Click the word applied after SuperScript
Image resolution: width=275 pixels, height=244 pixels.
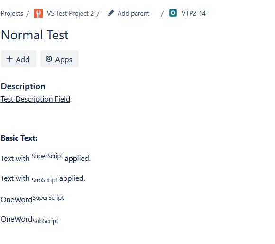tap(77, 159)
